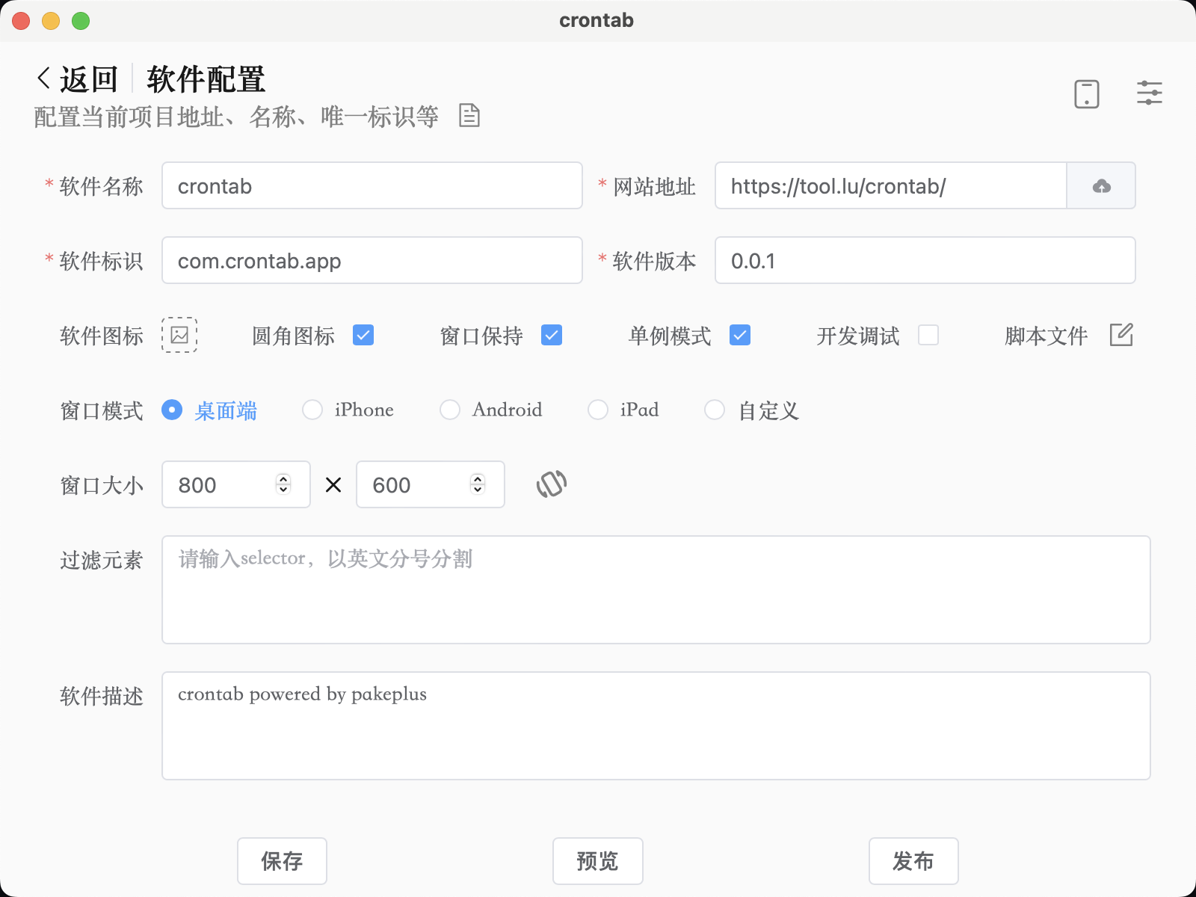This screenshot has width=1196, height=897.
Task: Toggle the 窗口保持 checkbox
Action: tap(552, 335)
